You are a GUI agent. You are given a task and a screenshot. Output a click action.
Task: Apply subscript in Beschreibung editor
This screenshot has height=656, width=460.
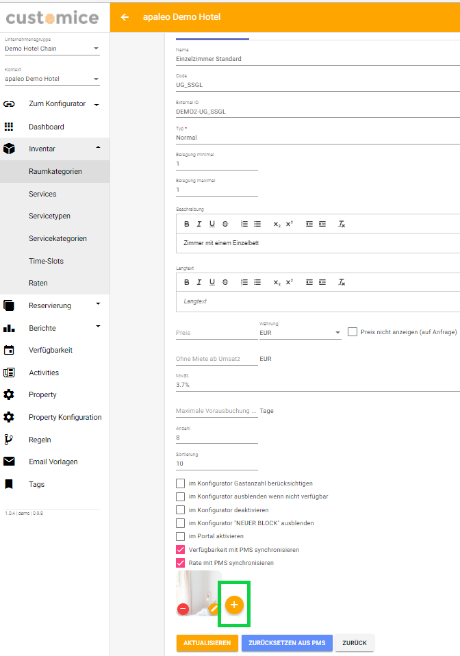point(277,224)
